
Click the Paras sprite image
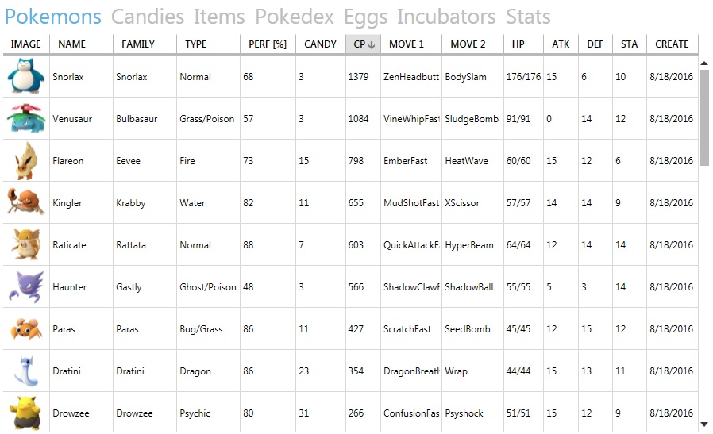point(26,329)
